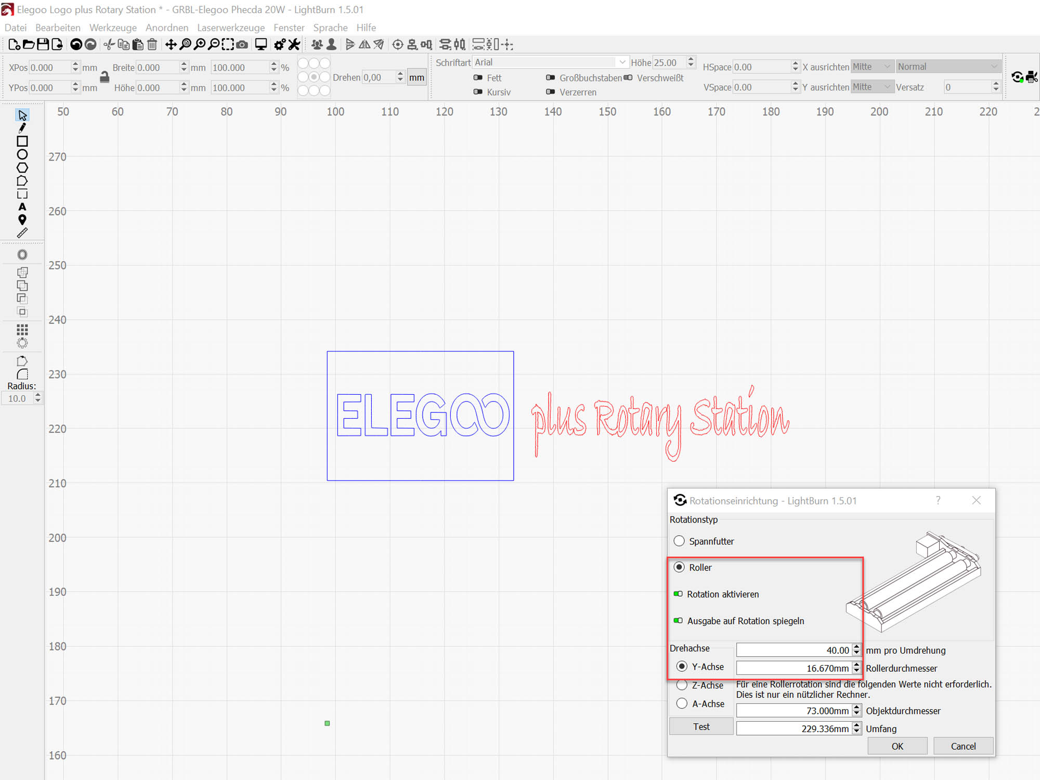
Task: Click the Radius 10.0 stepper arrows
Action: (x=37, y=398)
